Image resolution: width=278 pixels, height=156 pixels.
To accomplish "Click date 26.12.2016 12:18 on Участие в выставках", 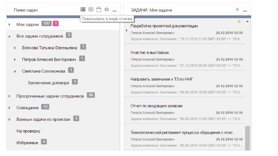I will (229, 59).
